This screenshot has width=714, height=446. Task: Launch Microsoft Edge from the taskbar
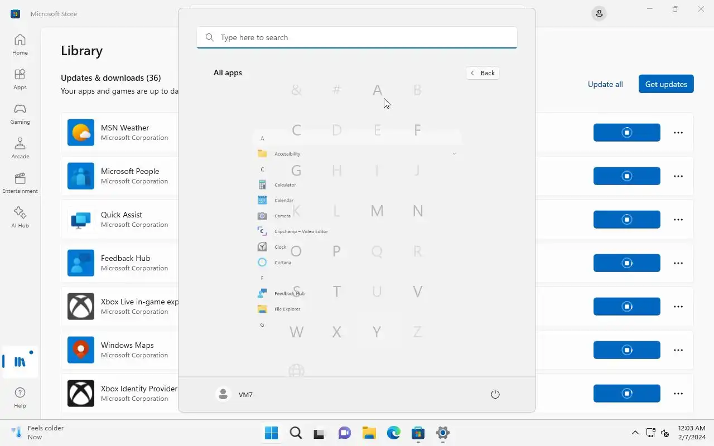click(394, 433)
